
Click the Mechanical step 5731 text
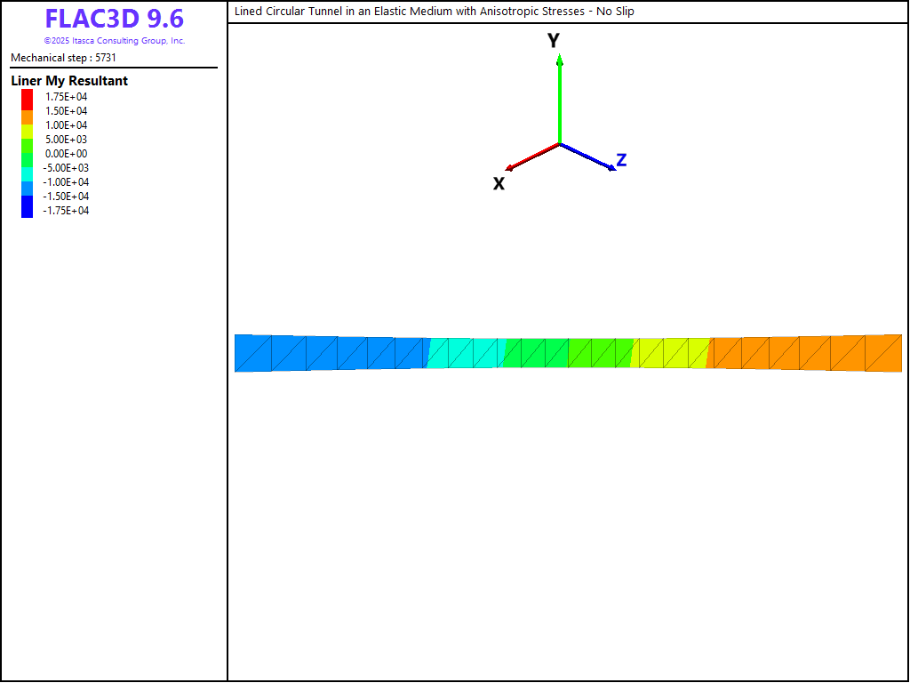[x=63, y=58]
